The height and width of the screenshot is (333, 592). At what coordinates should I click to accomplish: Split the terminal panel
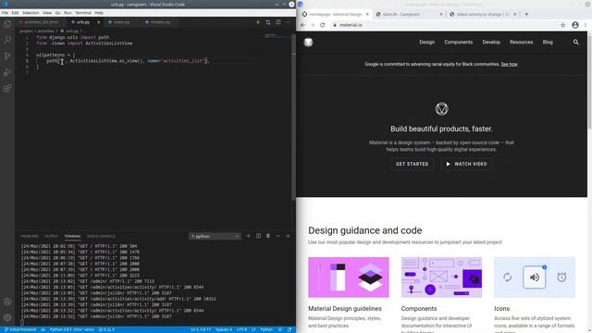[258, 236]
